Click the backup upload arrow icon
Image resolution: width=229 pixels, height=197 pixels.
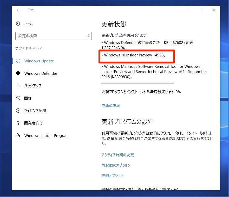coord(18,86)
